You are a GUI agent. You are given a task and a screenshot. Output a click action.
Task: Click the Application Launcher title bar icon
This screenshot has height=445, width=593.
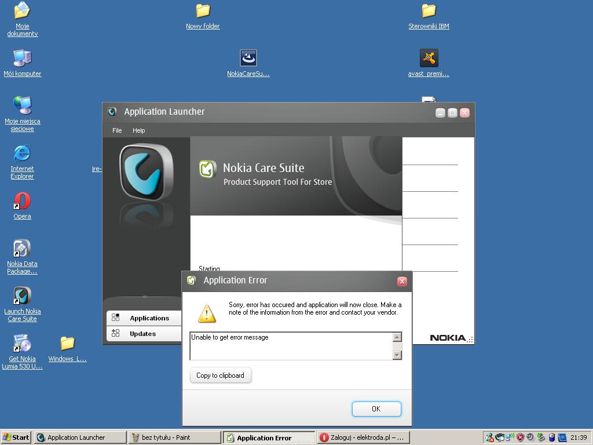pyautogui.click(x=112, y=112)
